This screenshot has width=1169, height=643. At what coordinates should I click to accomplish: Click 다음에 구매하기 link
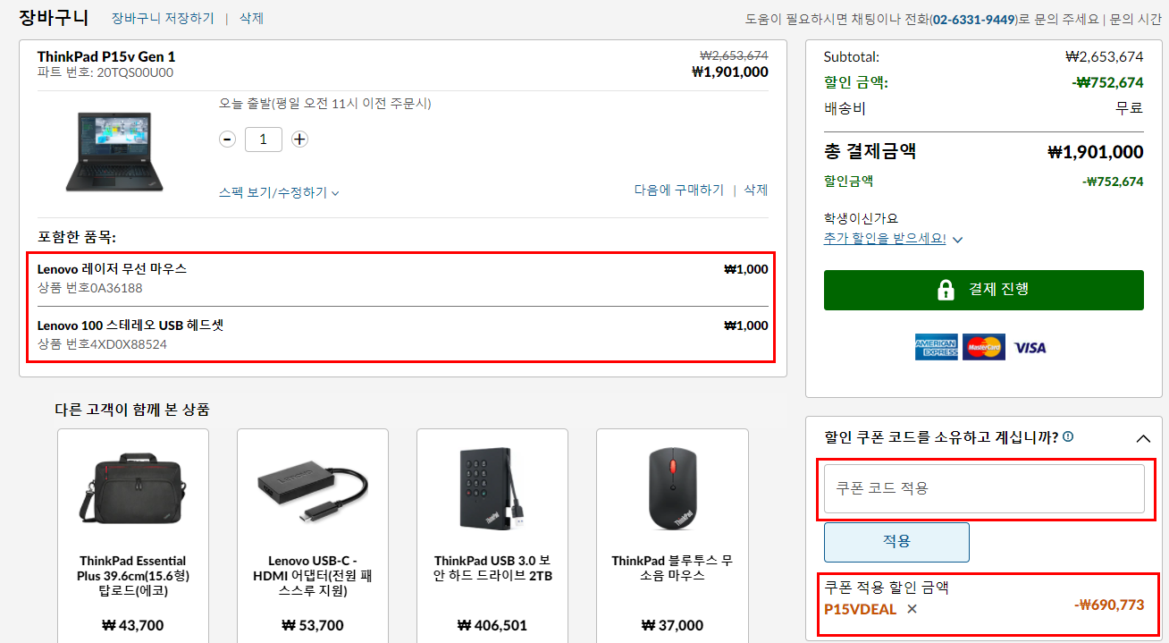click(679, 190)
